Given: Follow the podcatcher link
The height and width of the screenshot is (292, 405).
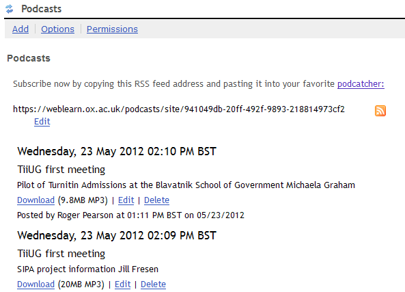Looking at the screenshot, I should coord(361,84).
